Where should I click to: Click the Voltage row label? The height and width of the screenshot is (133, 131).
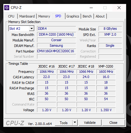click(28, 110)
